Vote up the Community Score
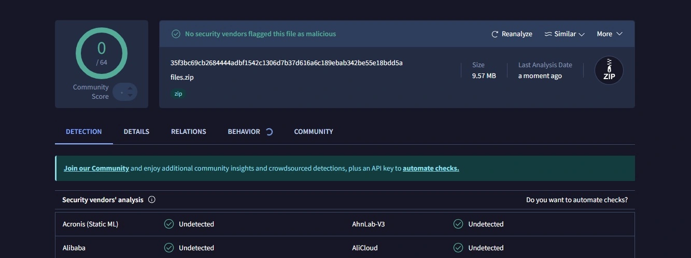The height and width of the screenshot is (258, 691). [x=130, y=88]
